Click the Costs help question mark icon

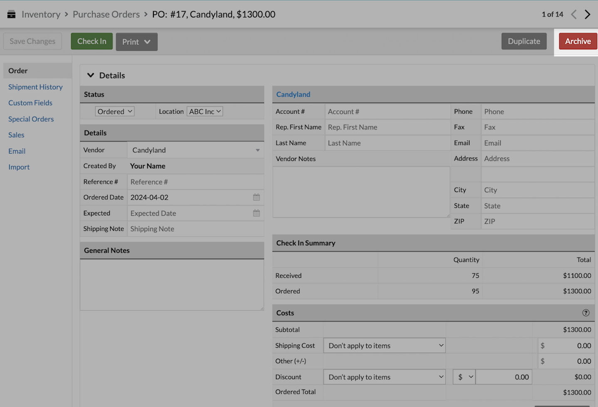[x=586, y=313]
